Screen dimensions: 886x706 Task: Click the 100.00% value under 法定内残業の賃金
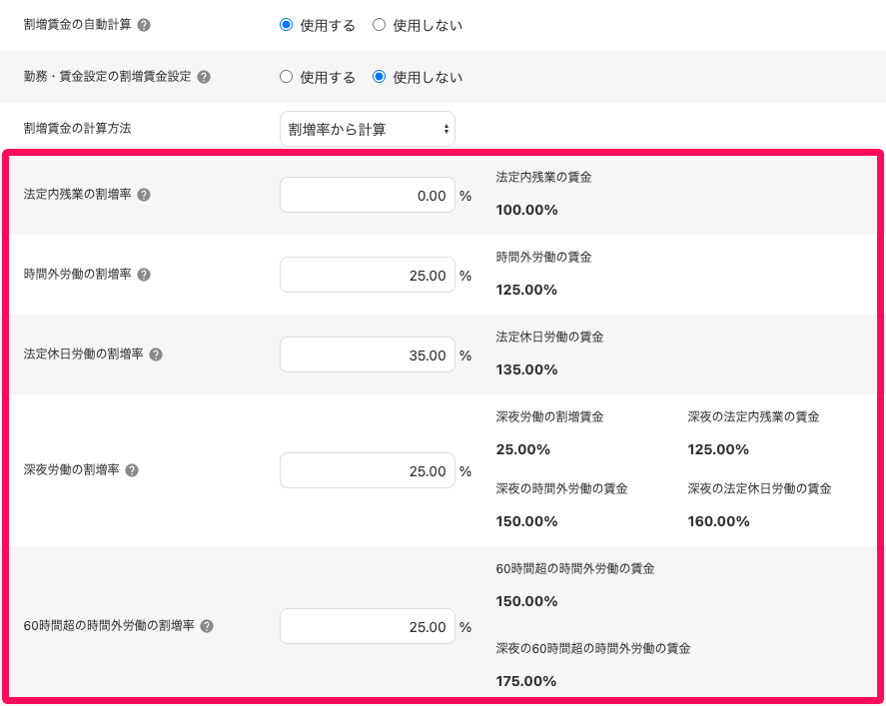click(x=526, y=210)
